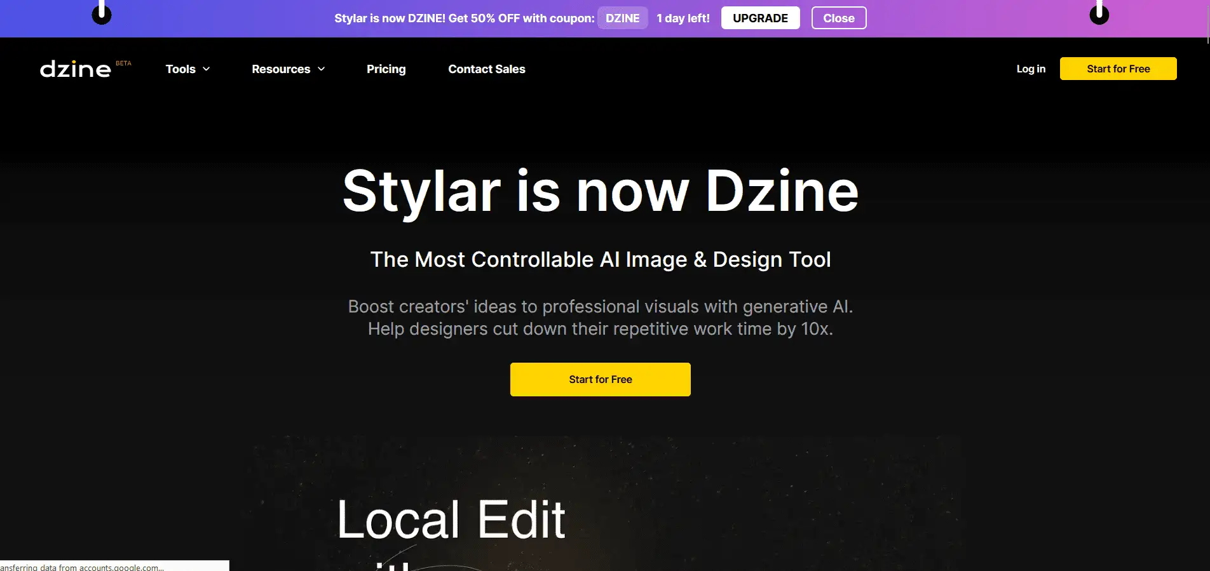Click the UPGRADE button in the banner
1210x571 pixels.
(x=760, y=18)
